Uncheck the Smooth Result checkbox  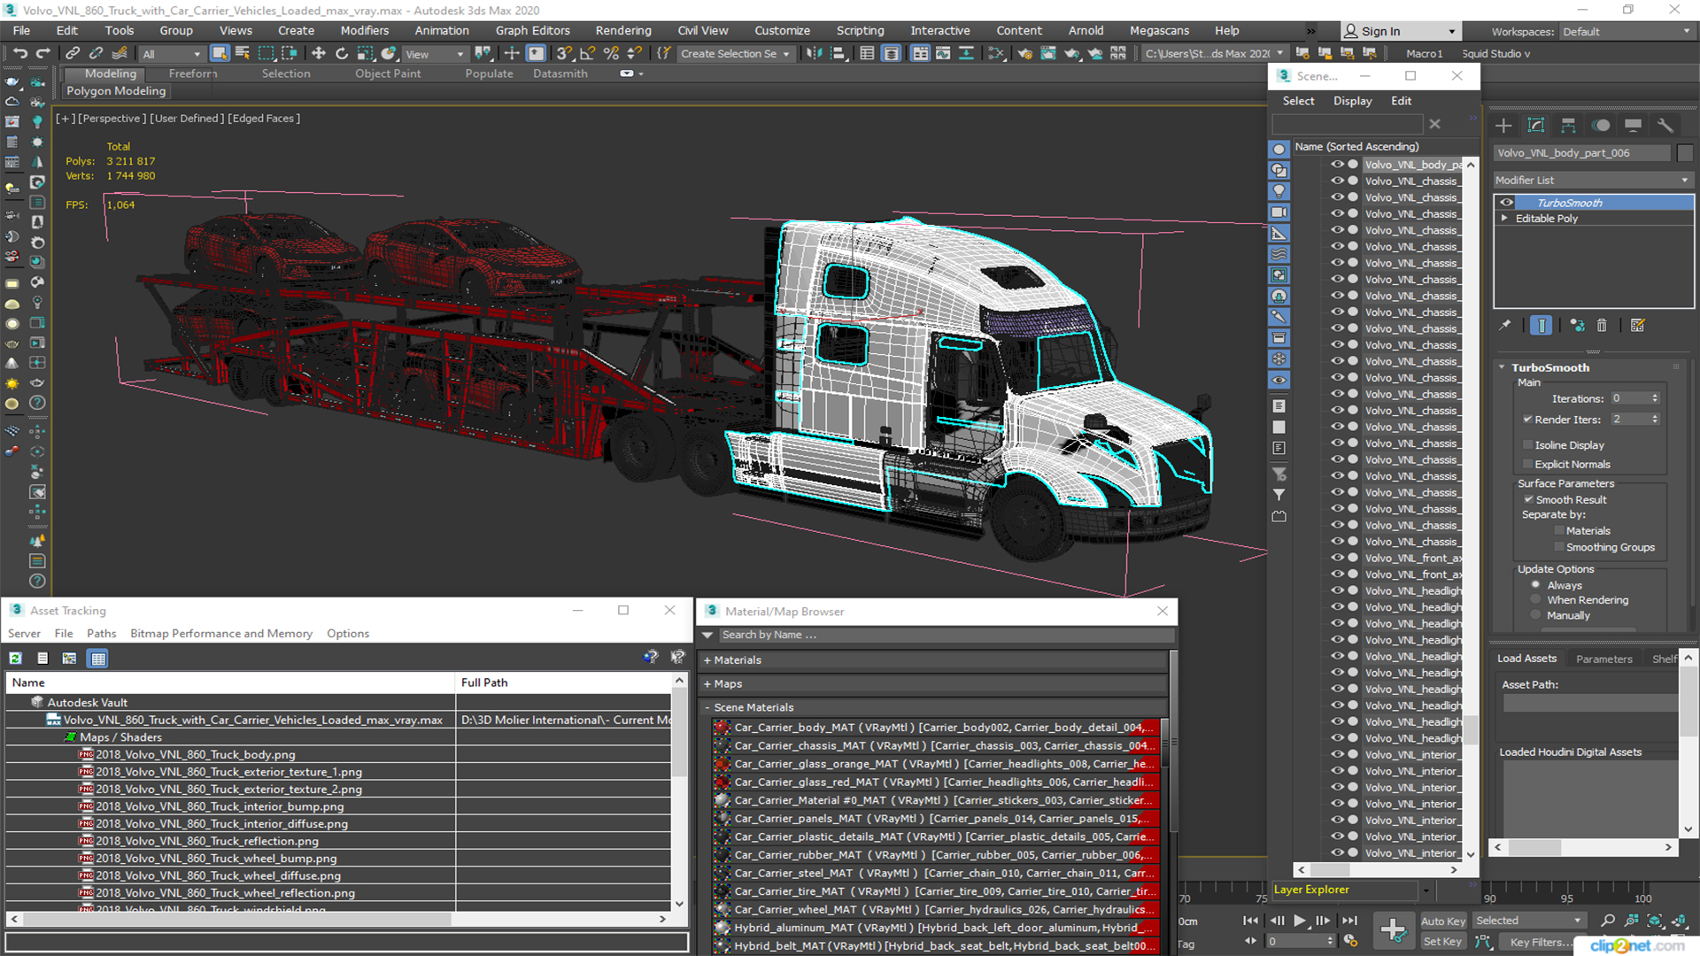tap(1528, 499)
